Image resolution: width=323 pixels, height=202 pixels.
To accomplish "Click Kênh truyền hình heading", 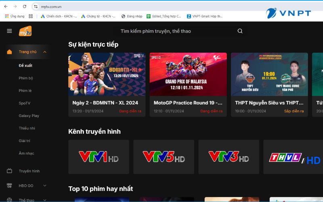I will click(94, 132).
